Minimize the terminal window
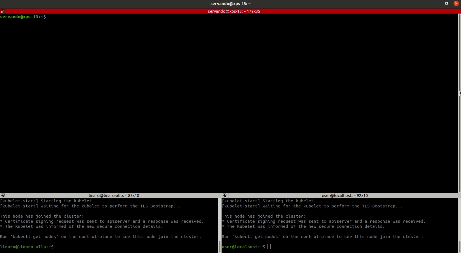 coord(437,4)
